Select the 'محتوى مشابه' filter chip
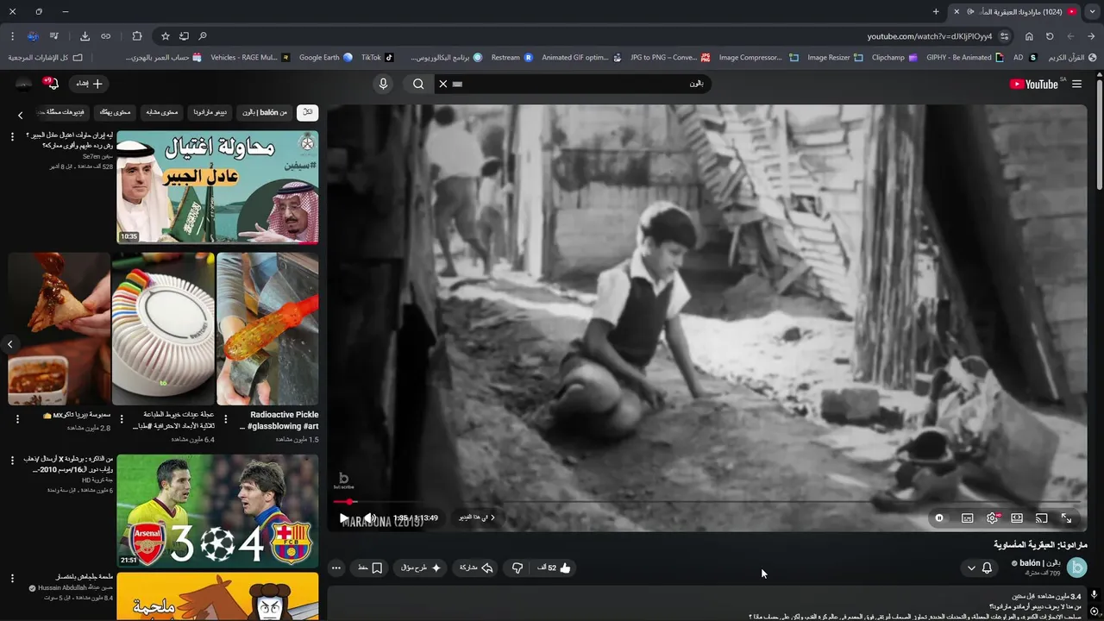Viewport: 1104px width, 621px height. tap(162, 112)
